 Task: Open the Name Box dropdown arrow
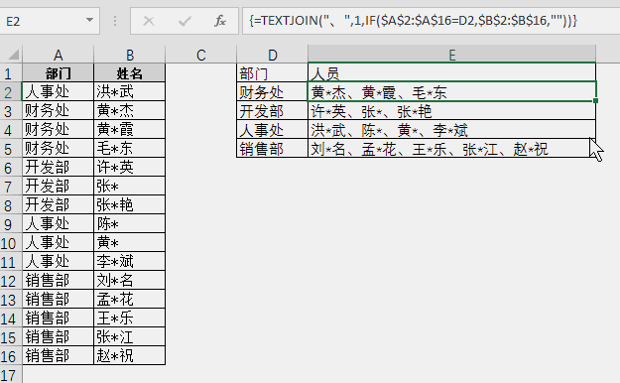(89, 20)
